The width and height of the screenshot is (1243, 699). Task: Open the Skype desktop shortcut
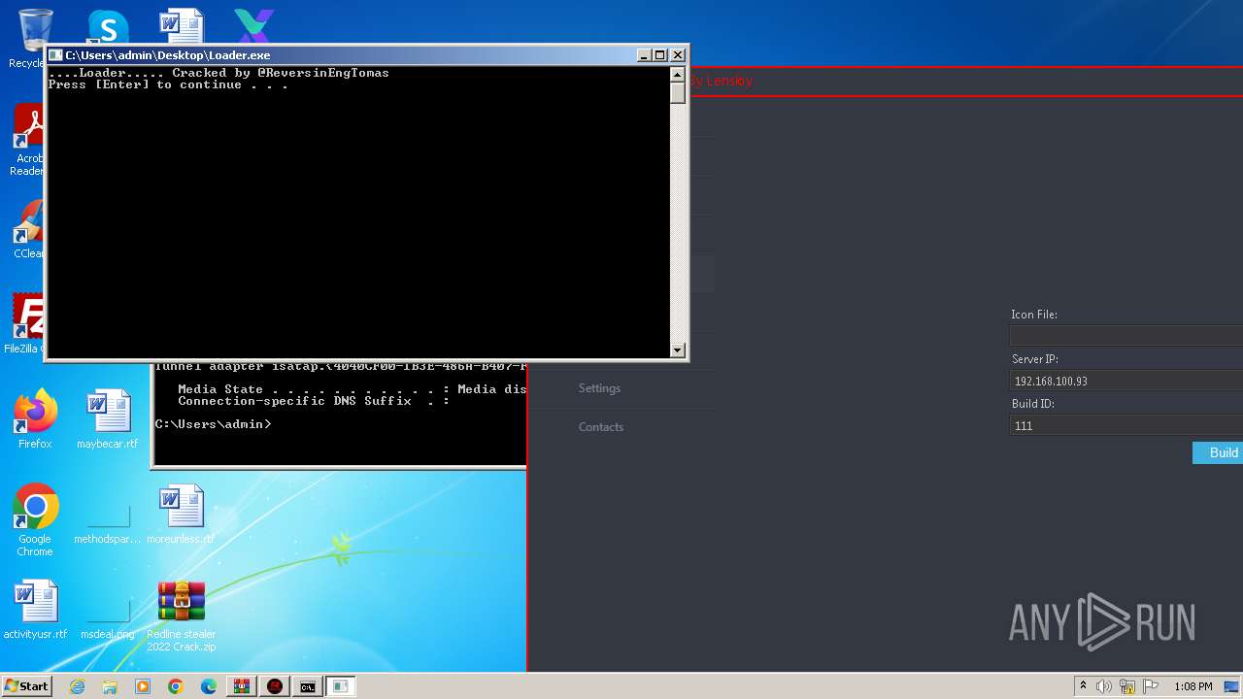pos(107,27)
